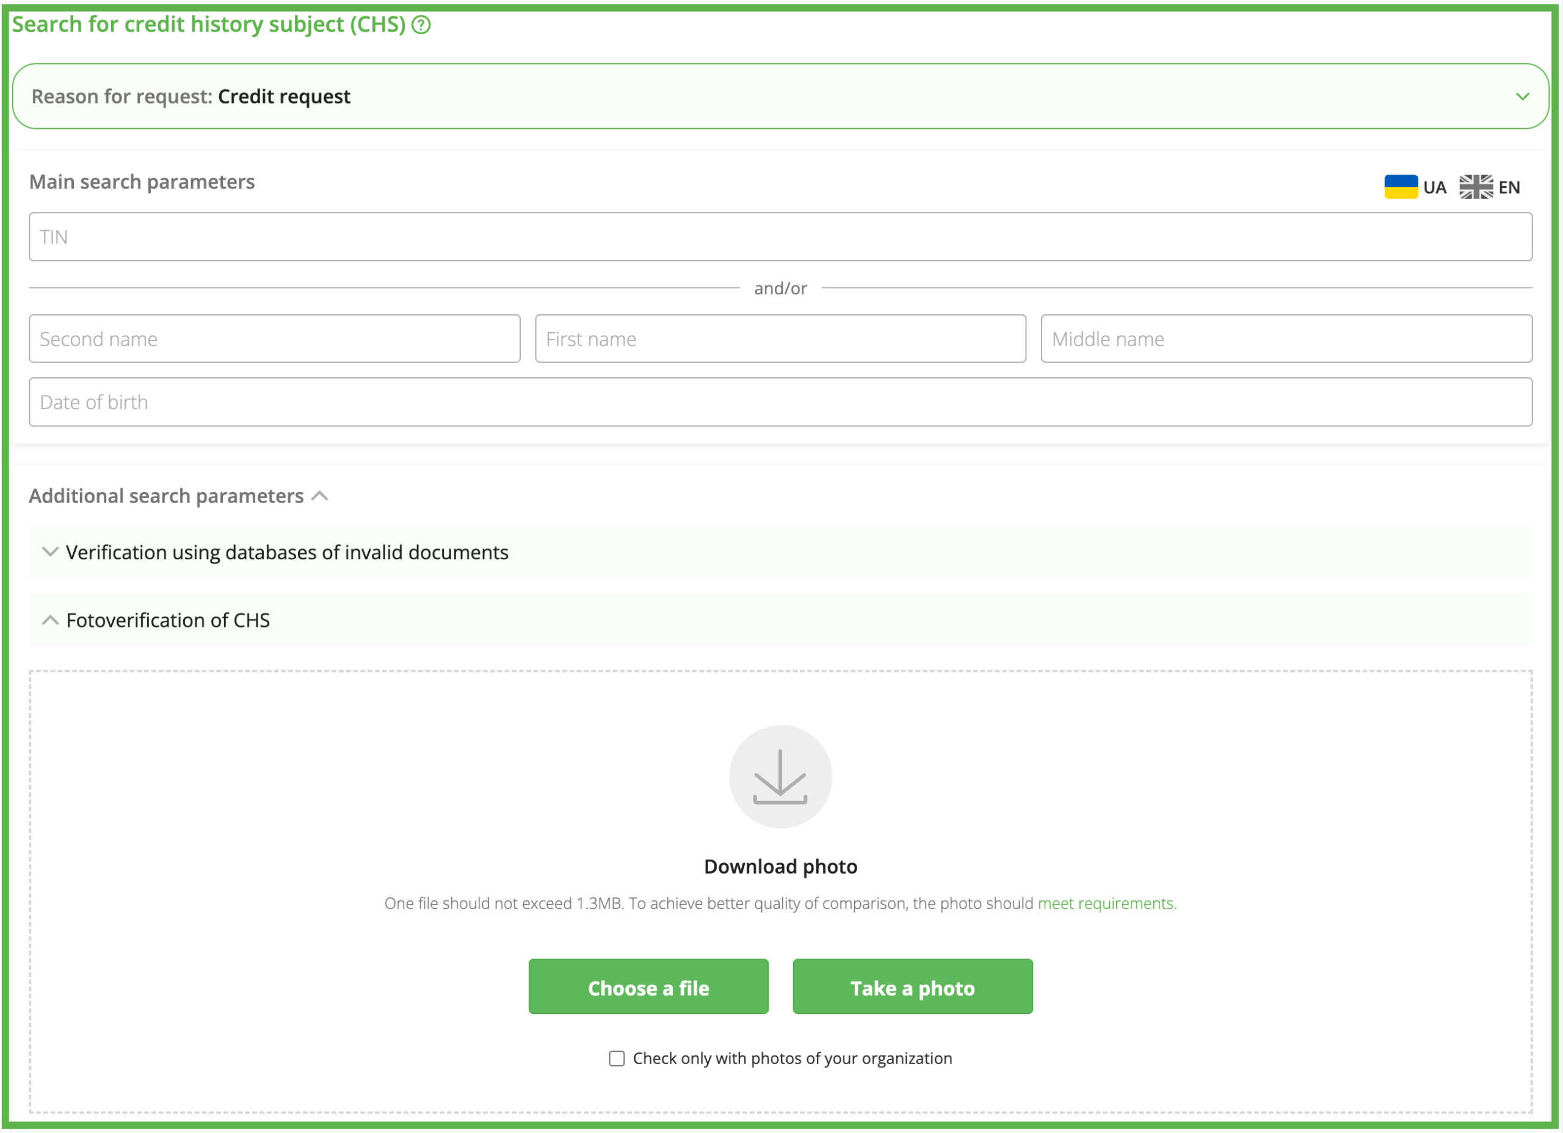Enable Check only with photos of your organization

(x=617, y=1059)
